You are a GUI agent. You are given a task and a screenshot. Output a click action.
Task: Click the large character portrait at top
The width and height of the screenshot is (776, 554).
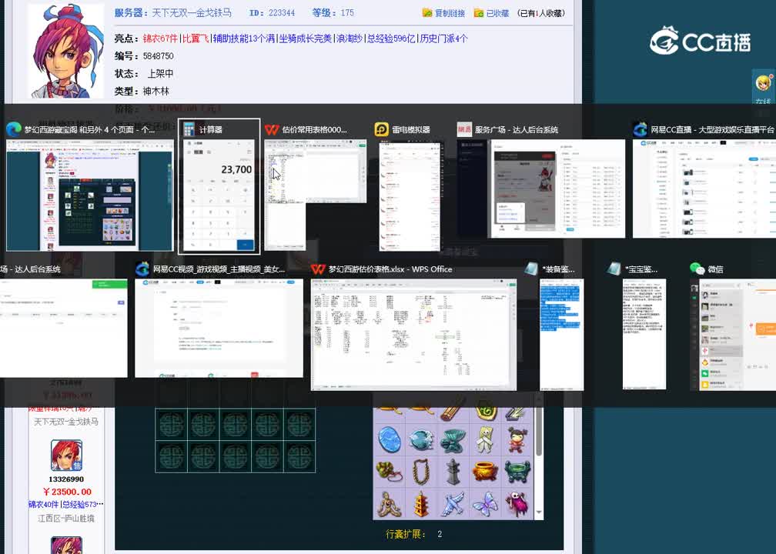(66, 51)
